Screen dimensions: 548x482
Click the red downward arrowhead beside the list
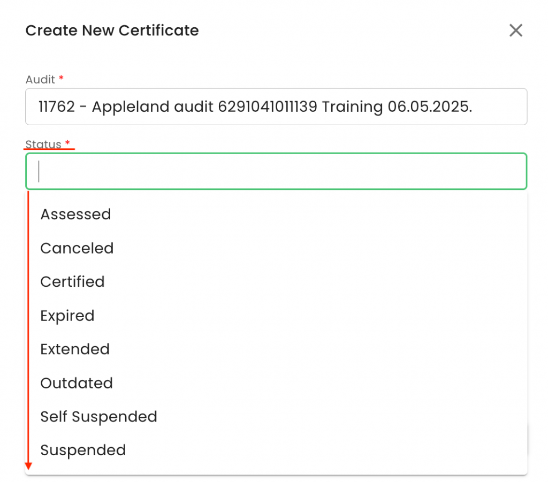28,466
